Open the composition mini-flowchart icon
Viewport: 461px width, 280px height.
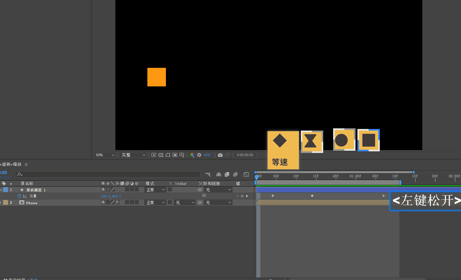[x=208, y=174]
